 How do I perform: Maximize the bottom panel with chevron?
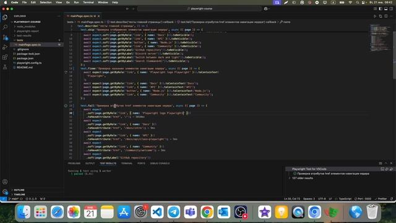(386, 164)
